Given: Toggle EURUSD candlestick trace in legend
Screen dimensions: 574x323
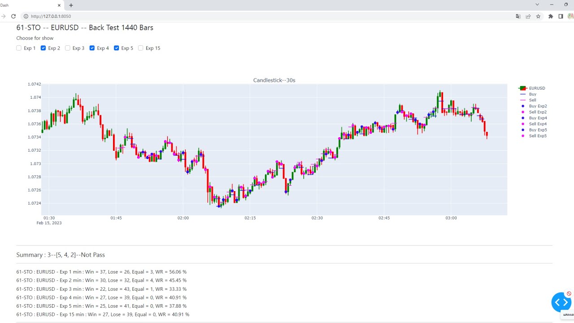Looking at the screenshot, I should (536, 88).
